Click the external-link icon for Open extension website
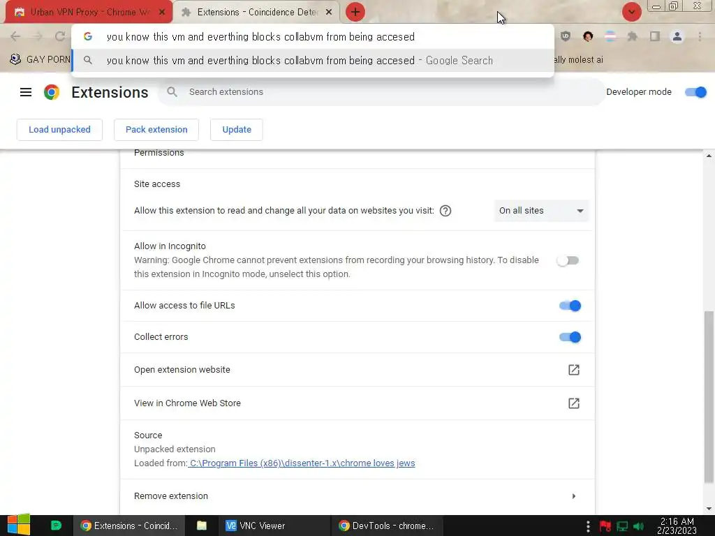Image resolution: width=715 pixels, height=536 pixels. 574,370
